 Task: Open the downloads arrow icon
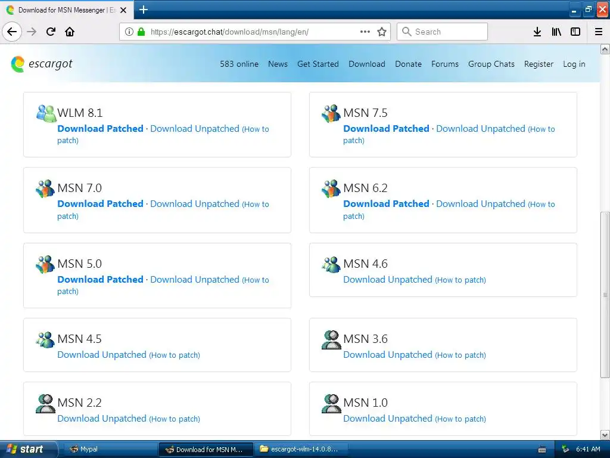(537, 32)
